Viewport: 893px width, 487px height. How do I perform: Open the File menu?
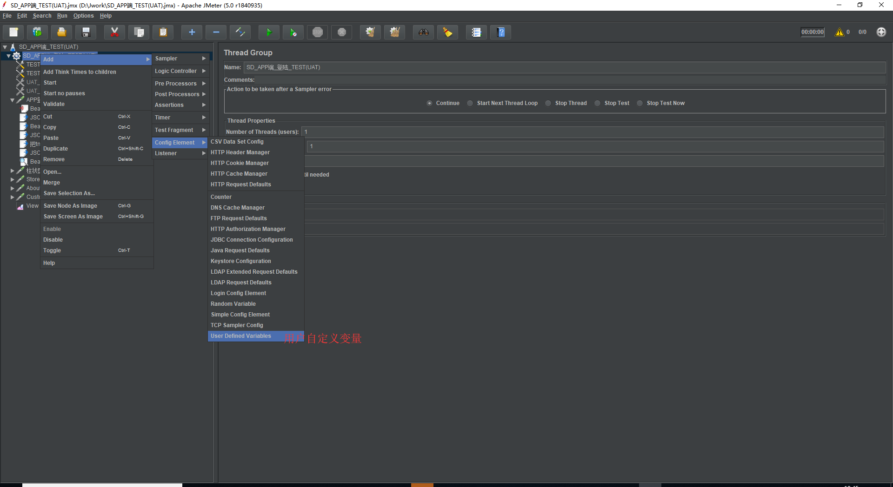[7, 16]
